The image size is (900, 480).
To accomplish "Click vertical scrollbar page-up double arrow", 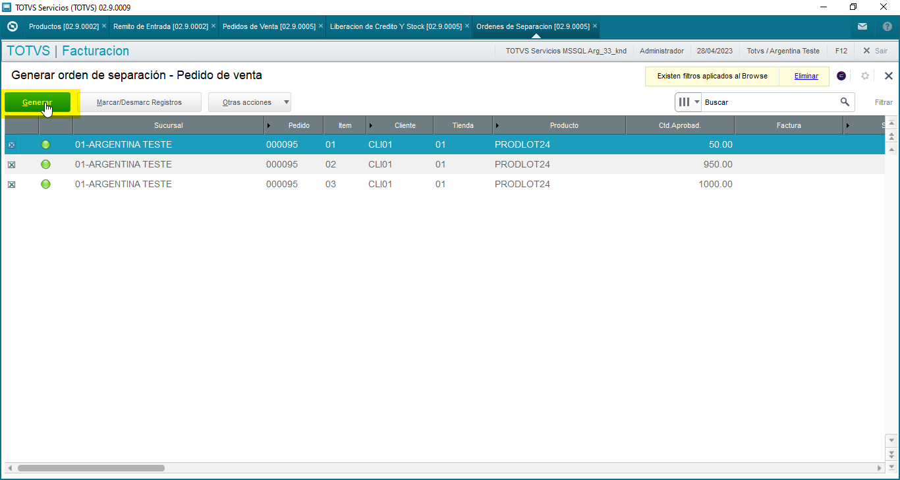I will pyautogui.click(x=891, y=136).
